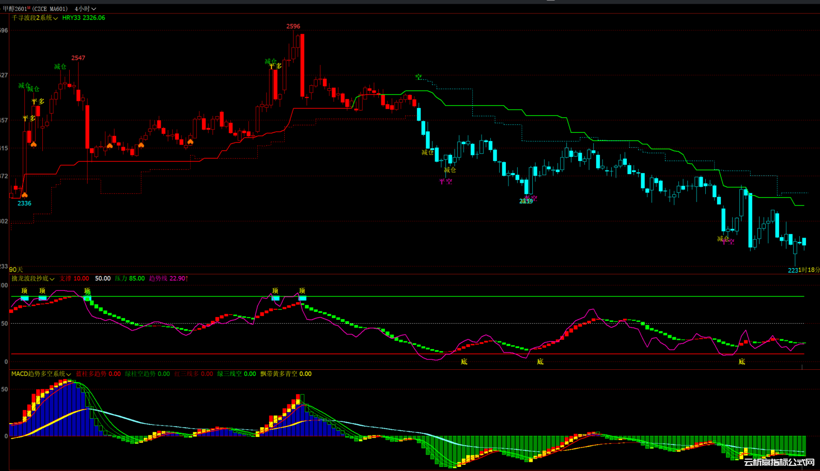
Task: Select the 支撑 10.00 support readout
Action: pyautogui.click(x=74, y=279)
